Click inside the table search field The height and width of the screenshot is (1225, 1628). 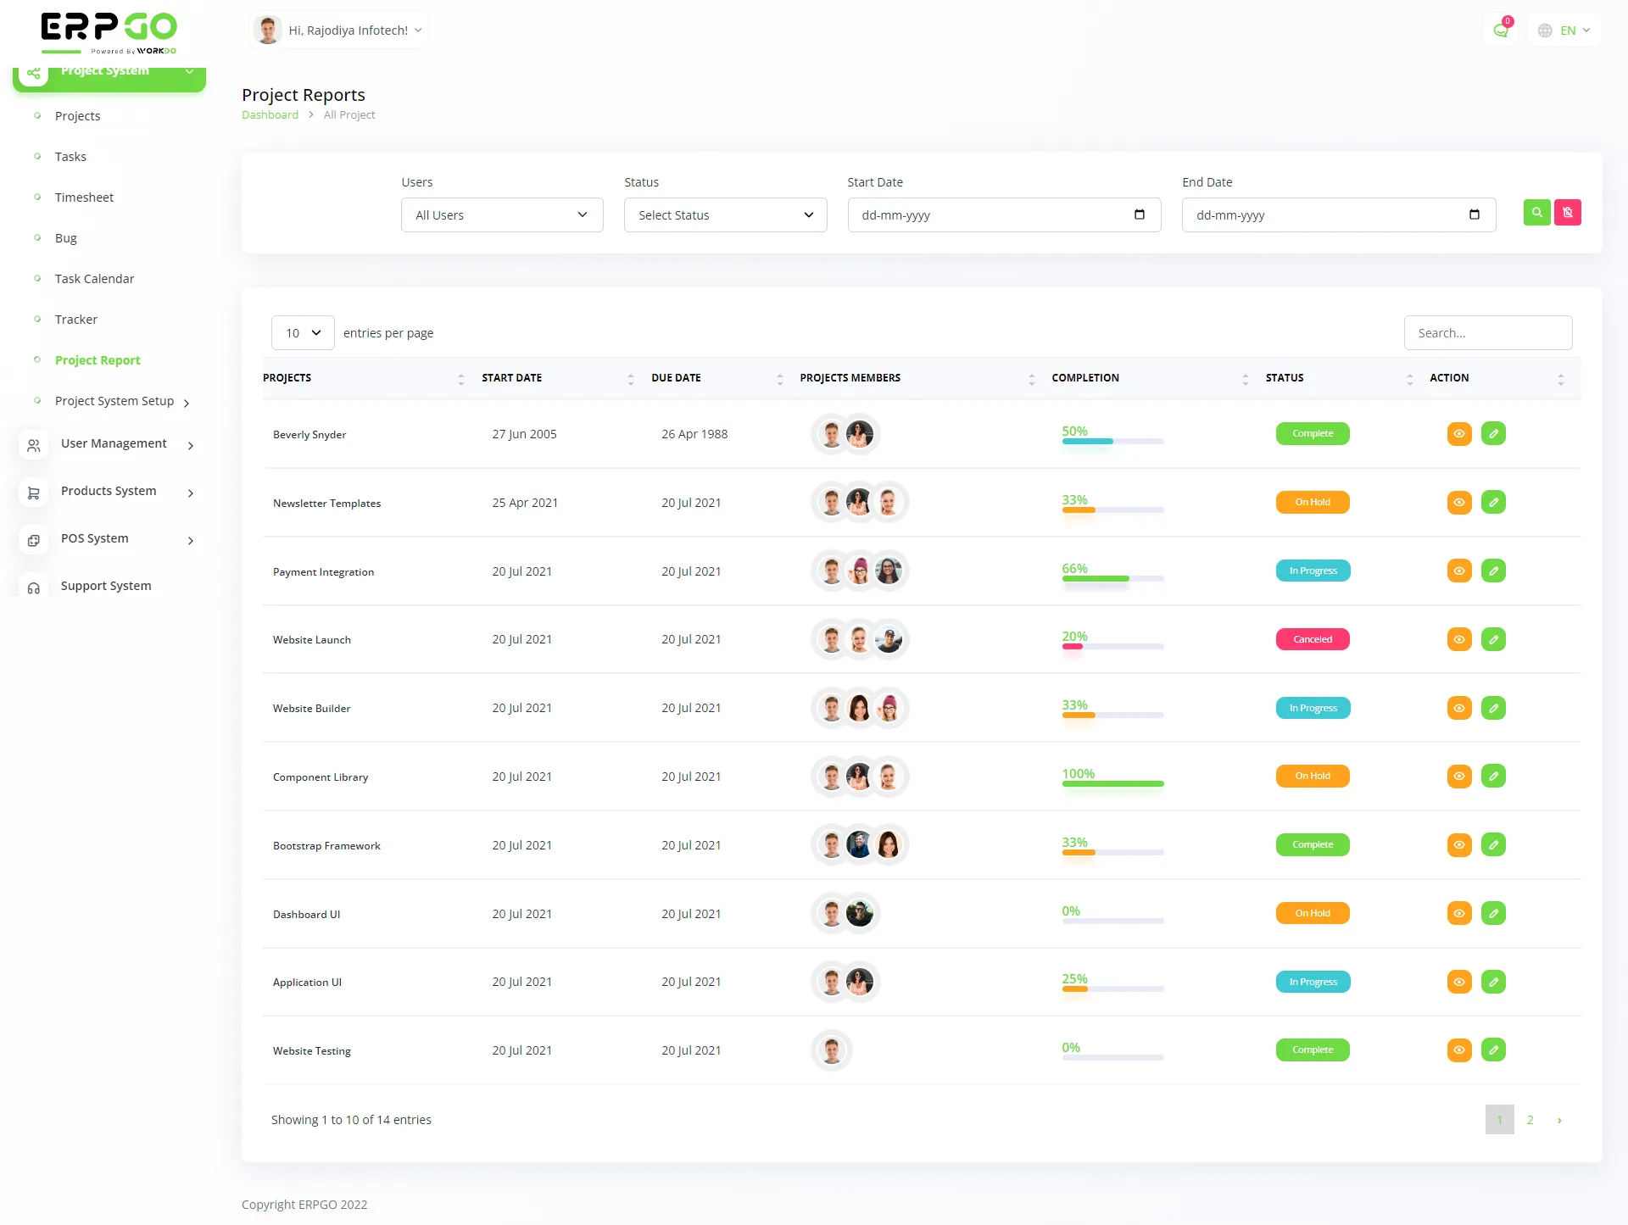1487,332
